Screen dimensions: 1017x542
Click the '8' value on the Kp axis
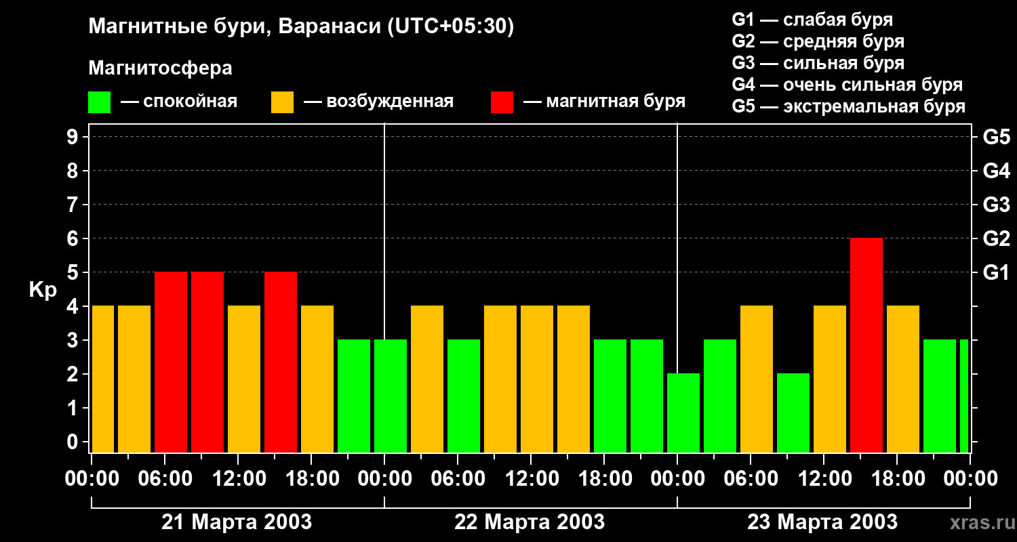pos(74,171)
